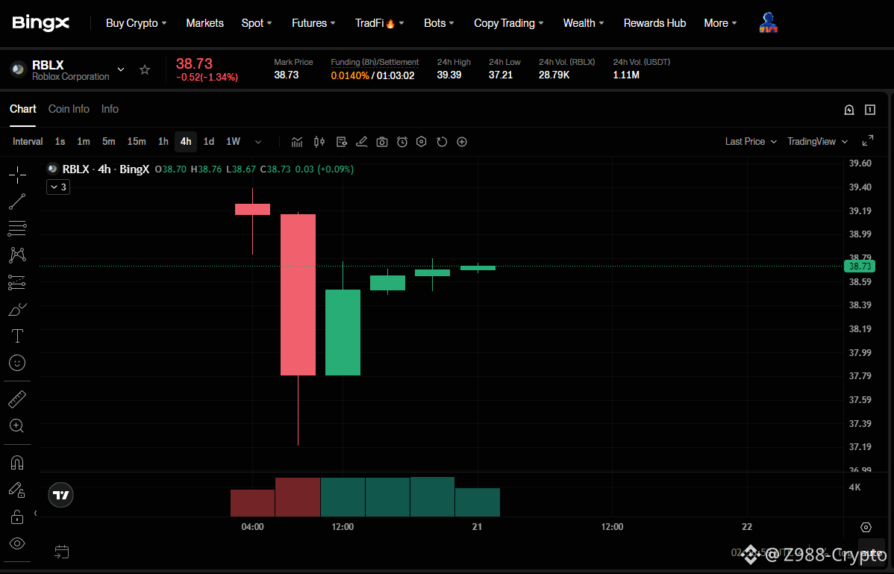Collapse the indicators legend showing 3
Viewport: 894px width, 574px height.
58,187
